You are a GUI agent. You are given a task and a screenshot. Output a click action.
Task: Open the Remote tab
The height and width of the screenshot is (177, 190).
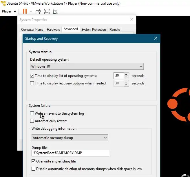pos(115,30)
